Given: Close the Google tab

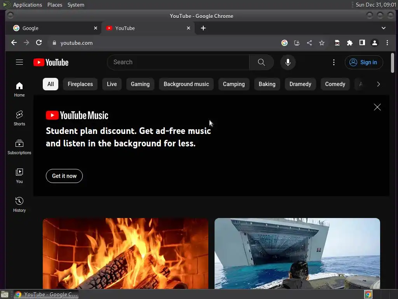Looking at the screenshot, I should point(96,28).
